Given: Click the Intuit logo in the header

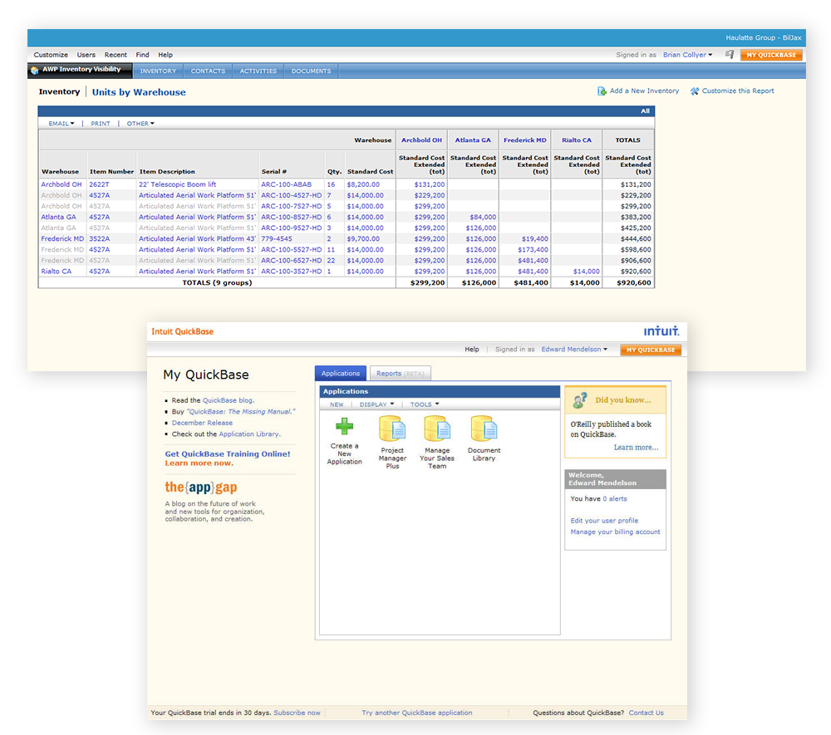Looking at the screenshot, I should pos(661,331).
